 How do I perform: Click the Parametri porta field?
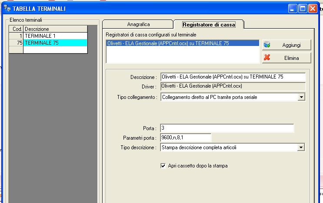tap(186, 138)
